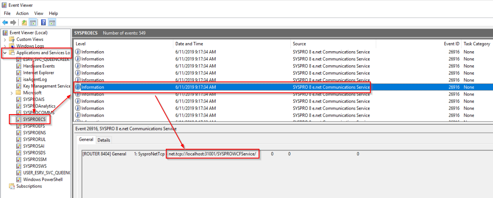Click the SYSPRORUL log icon

click(x=19, y=140)
